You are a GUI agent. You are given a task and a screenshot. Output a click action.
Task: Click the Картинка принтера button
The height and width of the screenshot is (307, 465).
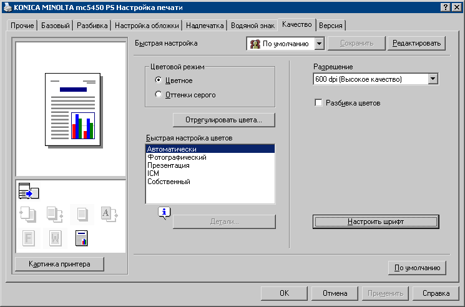(x=60, y=264)
